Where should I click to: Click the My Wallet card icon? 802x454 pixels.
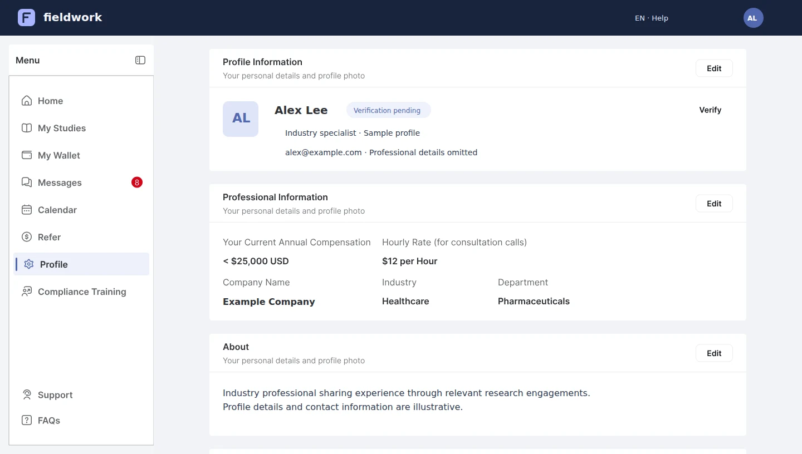coord(26,155)
